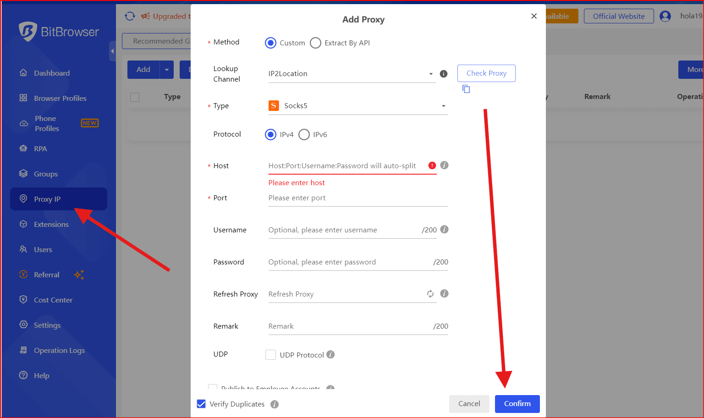Click the BitBrowser logo icon
Image resolution: width=704 pixels, height=418 pixels.
27,31
